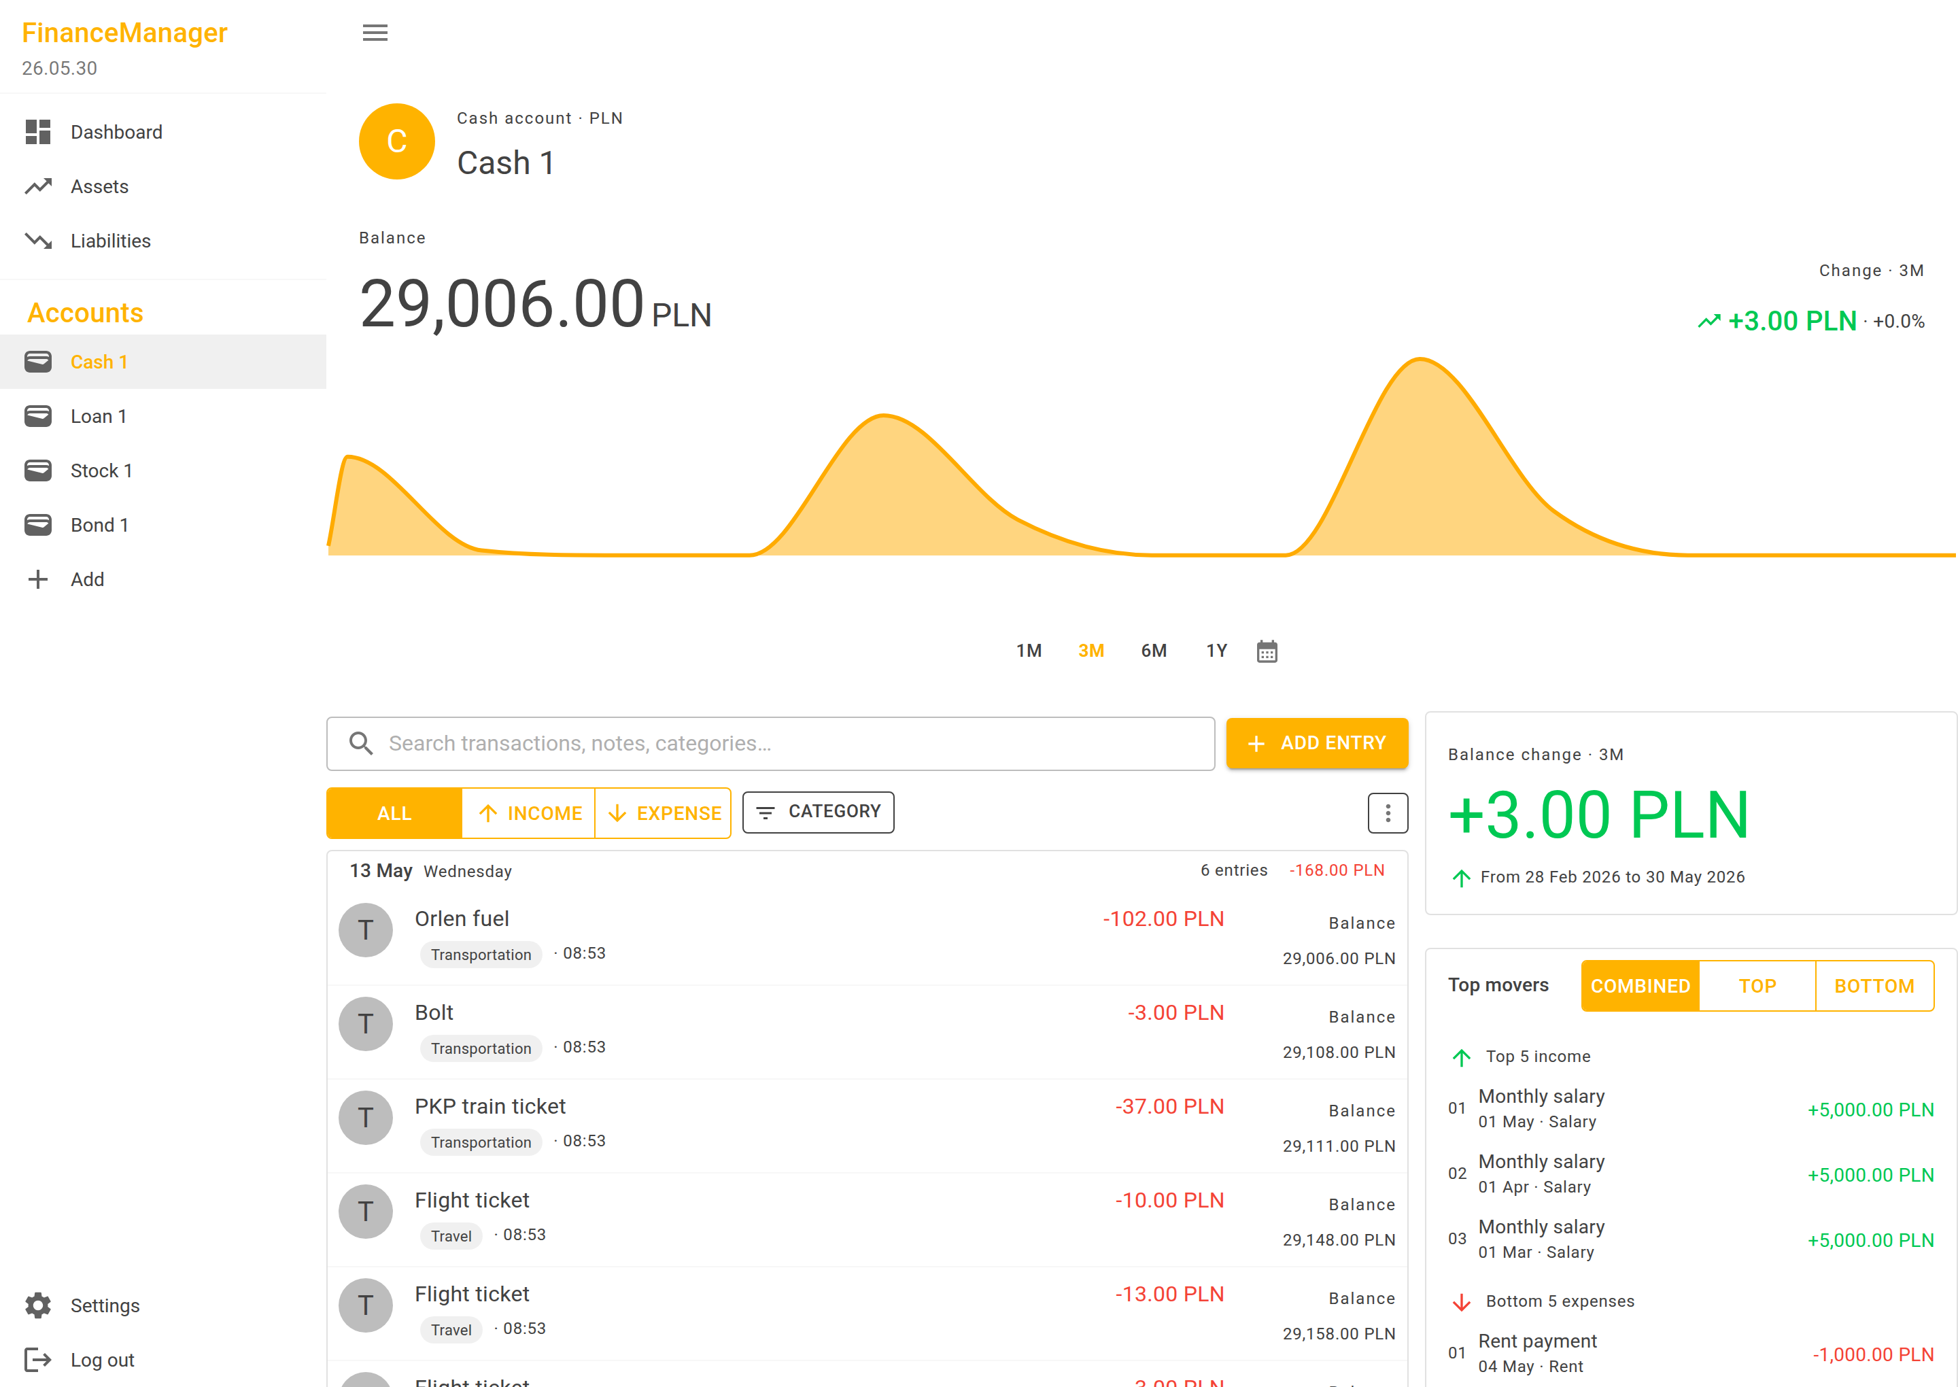Click the Cash 1 account avatar
Image resolution: width=1958 pixels, height=1387 pixels.
coord(397,142)
